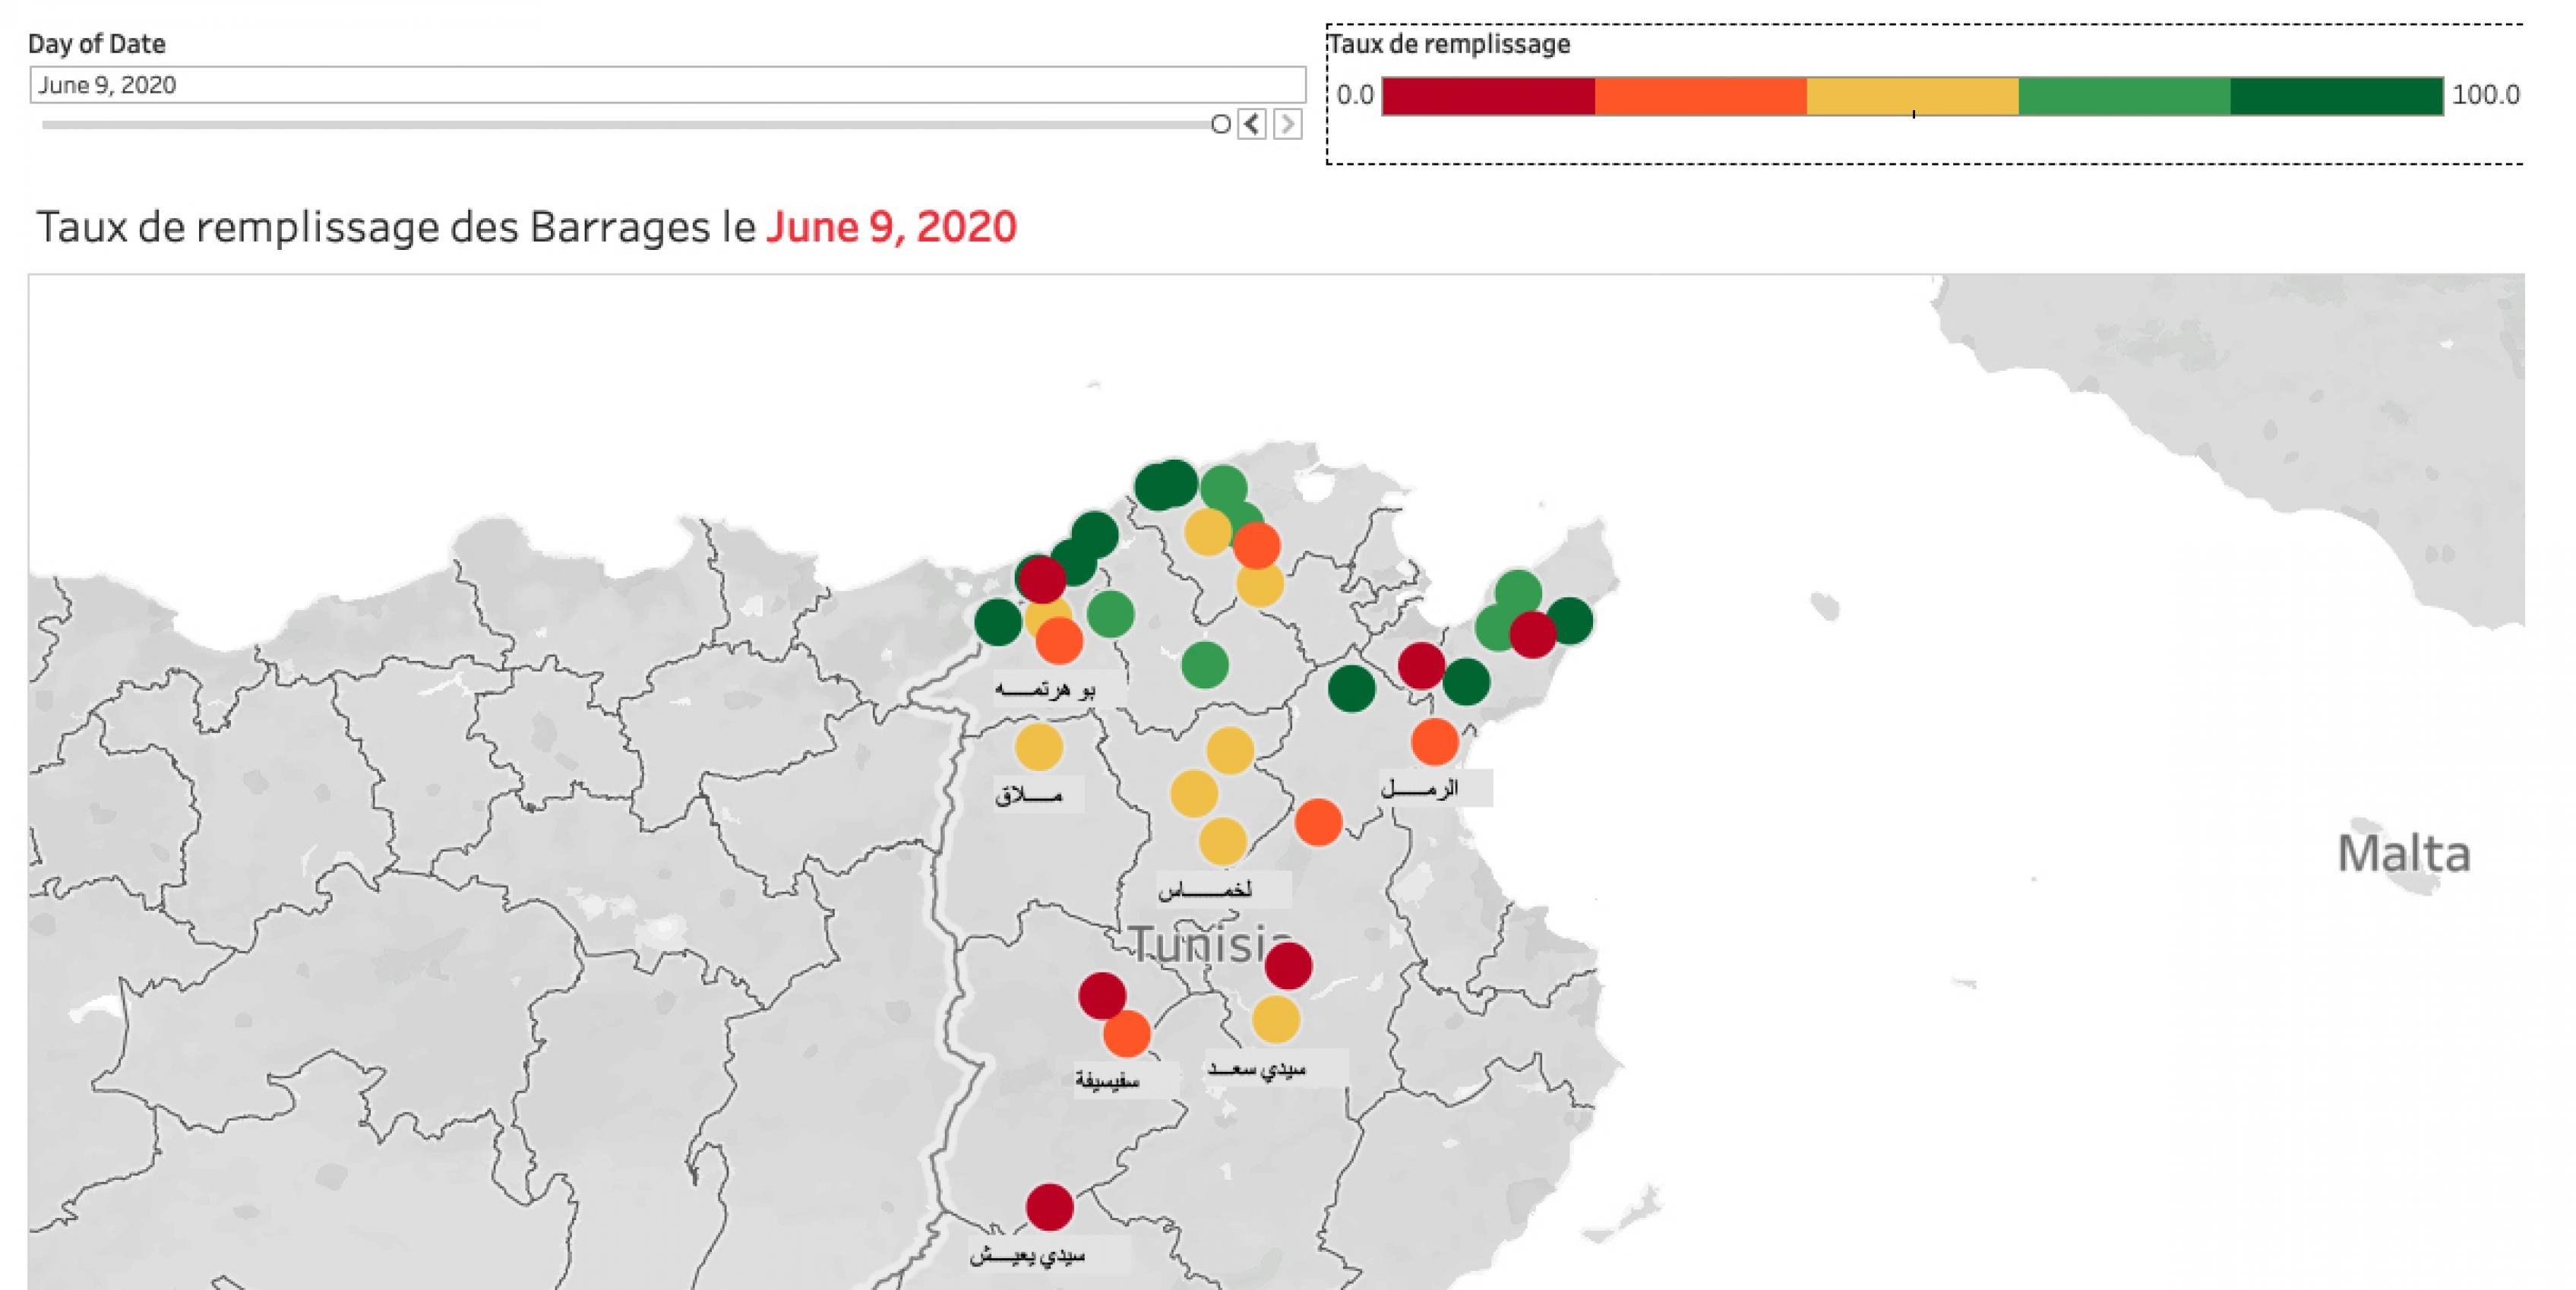Click the June 9, 2020 date field
Image resolution: width=2576 pixels, height=1290 pixels.
click(x=668, y=85)
